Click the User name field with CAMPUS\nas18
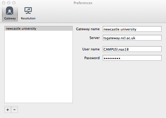 [132, 49]
